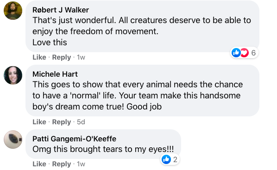Image resolution: width=277 pixels, height=170 pixels.
Task: Open Røbert J Walker's name link
Action: (x=61, y=10)
